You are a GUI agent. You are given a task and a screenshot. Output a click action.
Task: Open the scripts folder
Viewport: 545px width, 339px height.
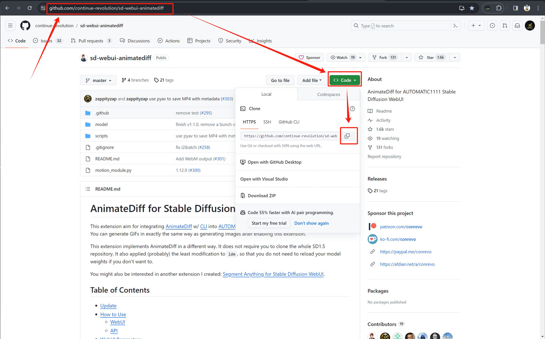point(101,136)
